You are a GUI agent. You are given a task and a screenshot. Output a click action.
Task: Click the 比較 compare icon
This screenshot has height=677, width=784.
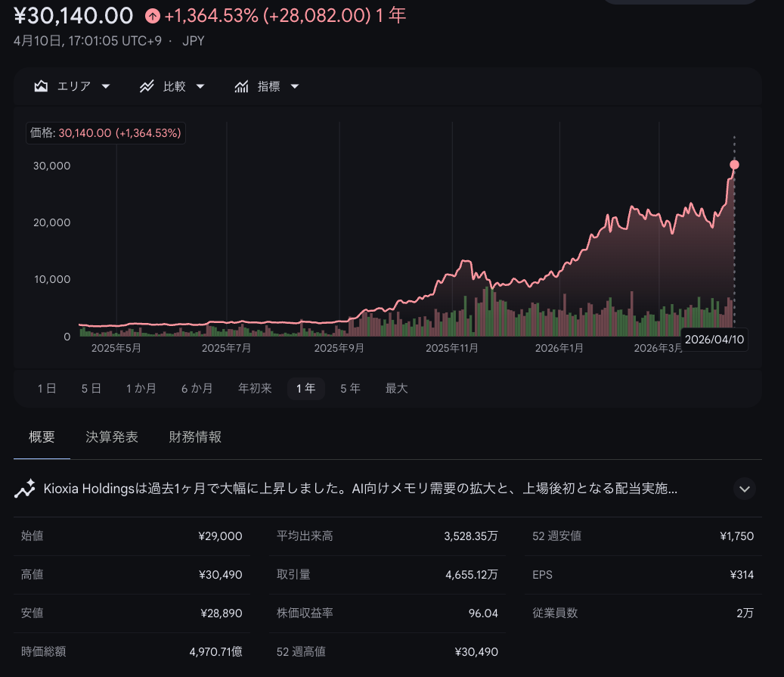[147, 86]
